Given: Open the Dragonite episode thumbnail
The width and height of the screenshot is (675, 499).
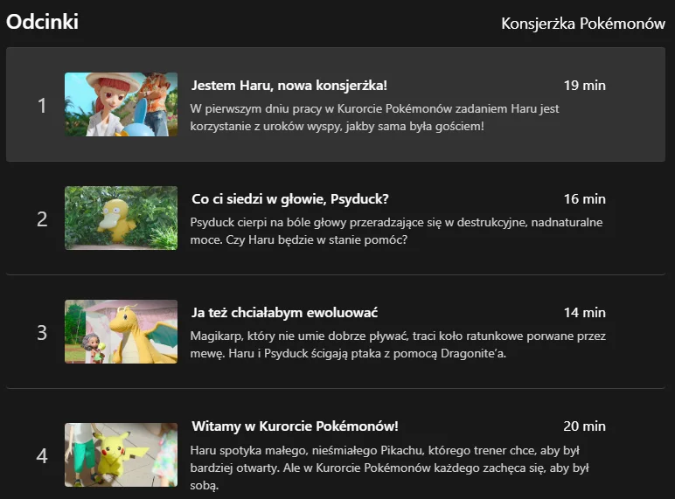Looking at the screenshot, I should pyautogui.click(x=121, y=332).
